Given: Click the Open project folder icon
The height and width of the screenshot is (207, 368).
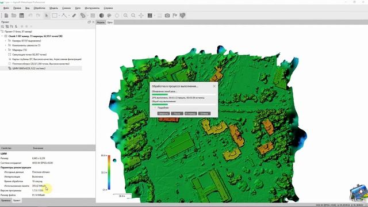Looking at the screenshot, I should point(14,16).
